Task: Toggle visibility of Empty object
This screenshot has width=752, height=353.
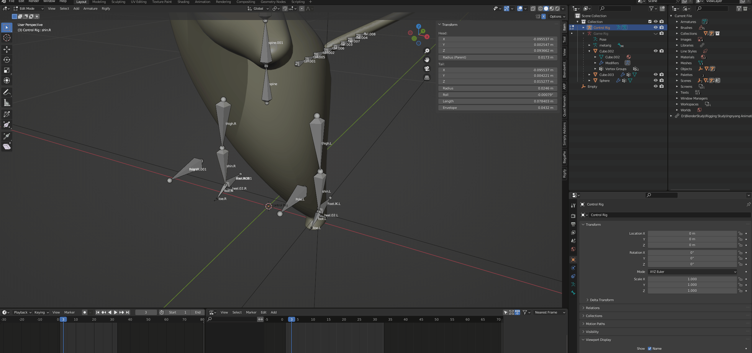Action: tap(655, 87)
